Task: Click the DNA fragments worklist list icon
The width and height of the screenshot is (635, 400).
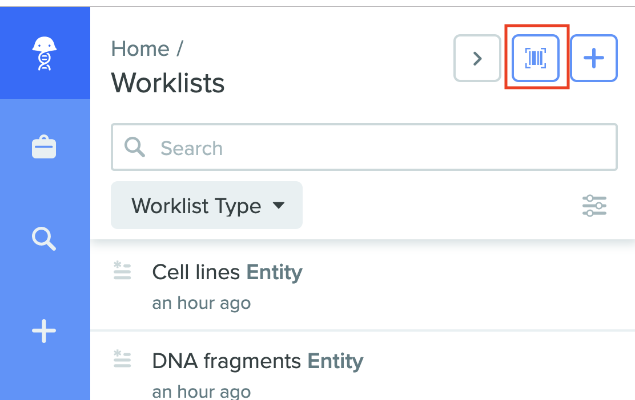Action: tap(122, 359)
